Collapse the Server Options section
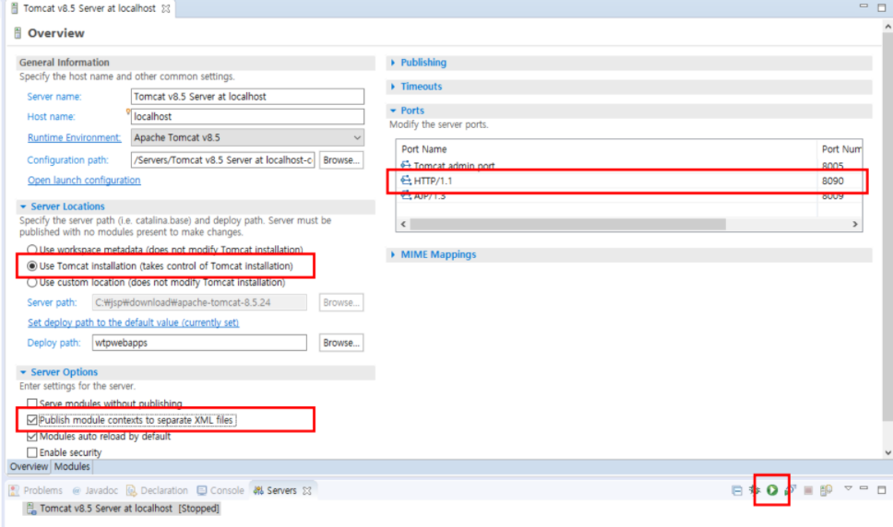The width and height of the screenshot is (893, 527). coord(23,372)
